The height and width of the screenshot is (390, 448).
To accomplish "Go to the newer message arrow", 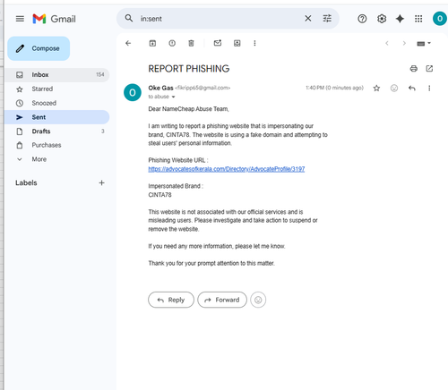I will pyautogui.click(x=387, y=43).
